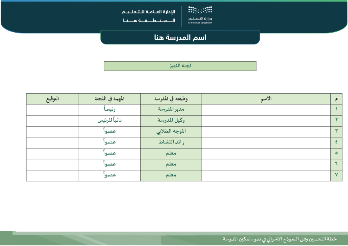Click the 'المهمة في اللجنة' column header
The height and width of the screenshot is (246, 348).
(110, 99)
